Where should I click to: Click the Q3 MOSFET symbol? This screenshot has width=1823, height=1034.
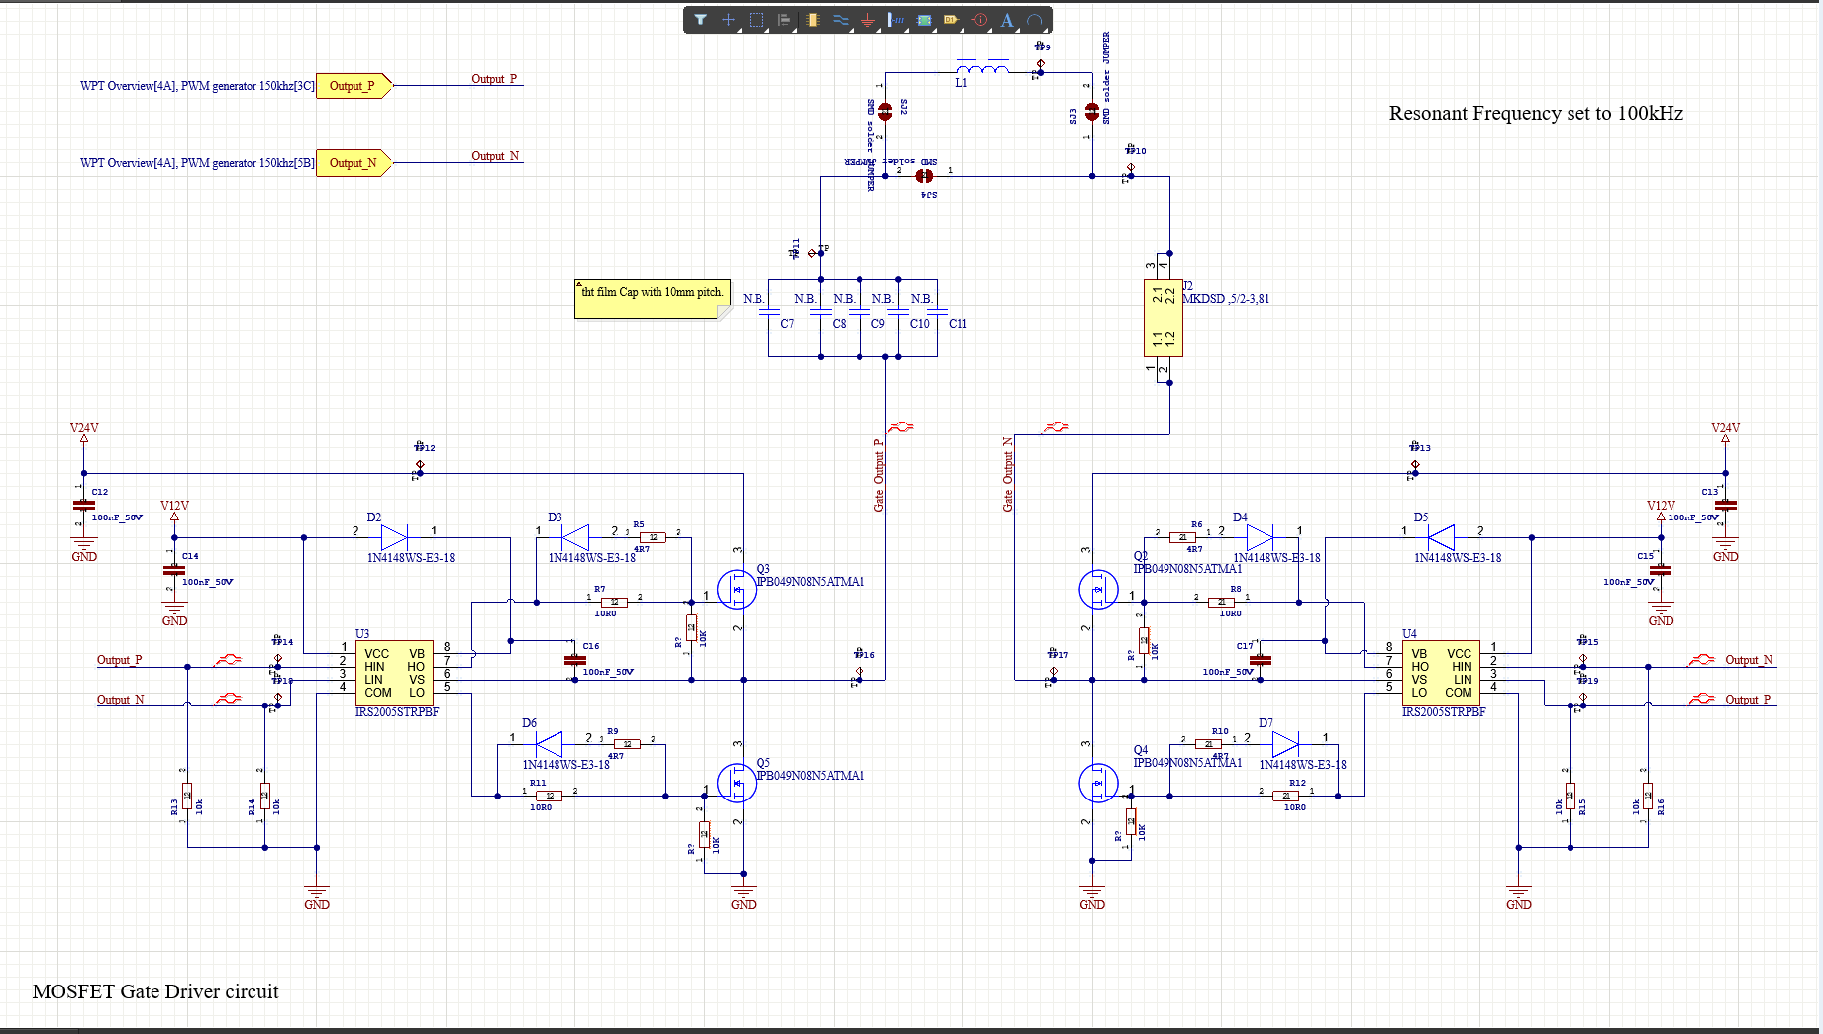pyautogui.click(x=736, y=590)
